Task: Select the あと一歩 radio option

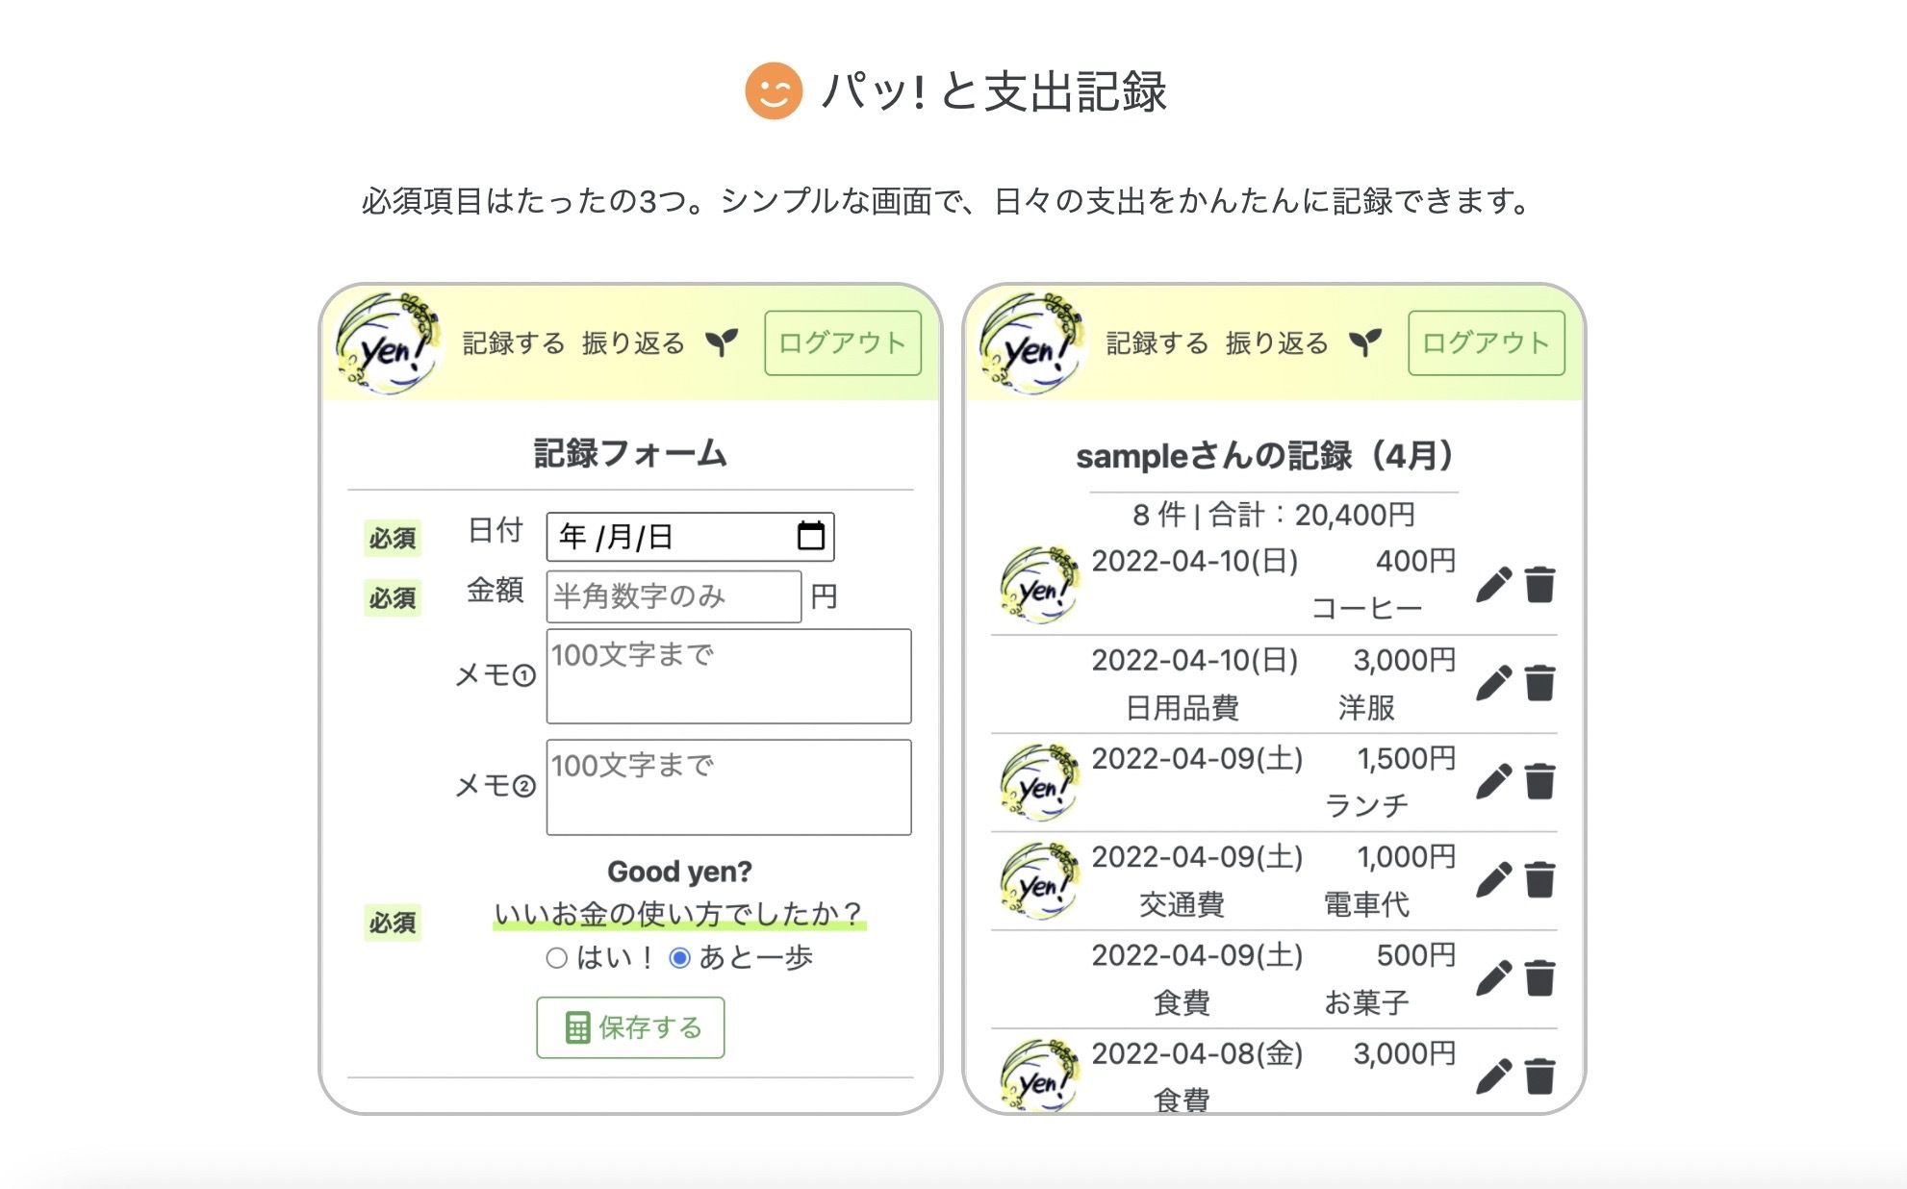Action: [x=679, y=958]
